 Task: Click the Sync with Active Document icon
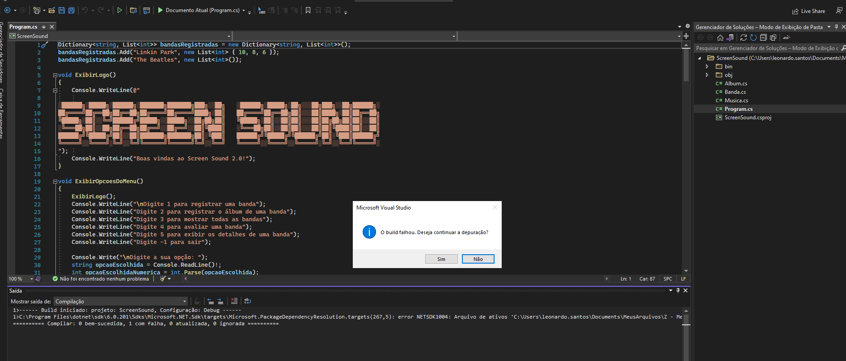click(744, 38)
